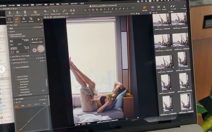This screenshot has height=132, width=212.
Task: Toggle exposure warning triangle icon
Action: coord(164,6)
